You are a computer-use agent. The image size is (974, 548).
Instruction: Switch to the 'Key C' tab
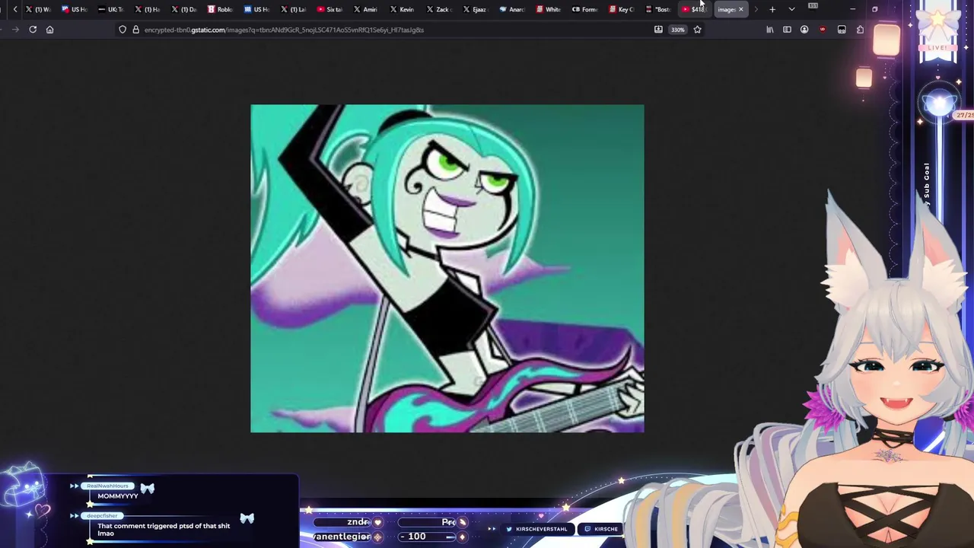coord(622,9)
